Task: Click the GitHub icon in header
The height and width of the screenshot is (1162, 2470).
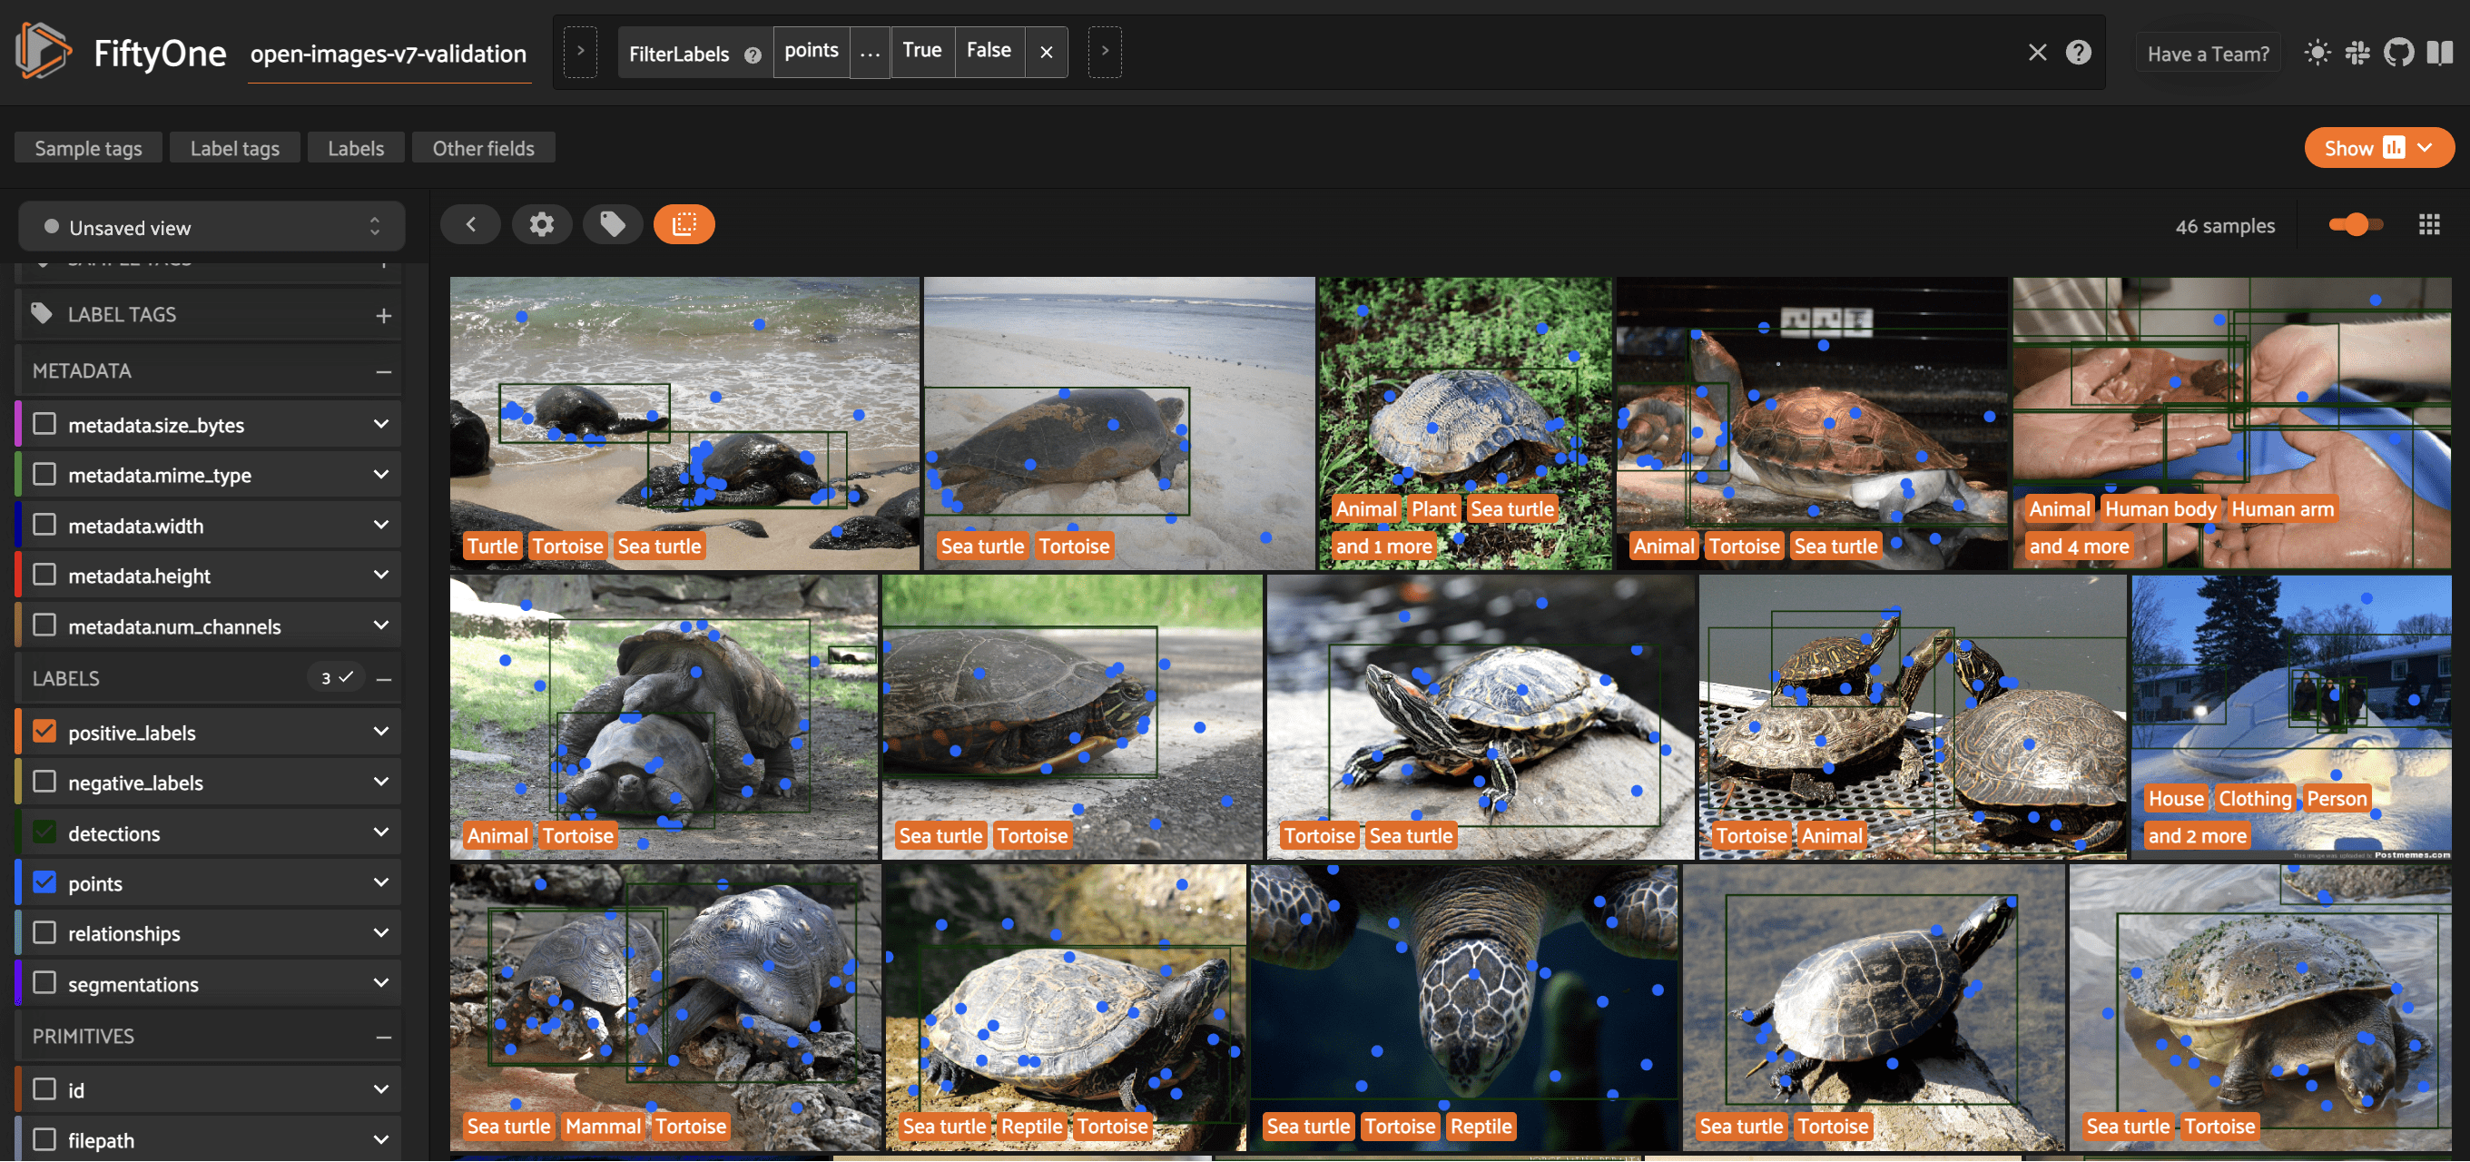Action: click(x=2398, y=53)
